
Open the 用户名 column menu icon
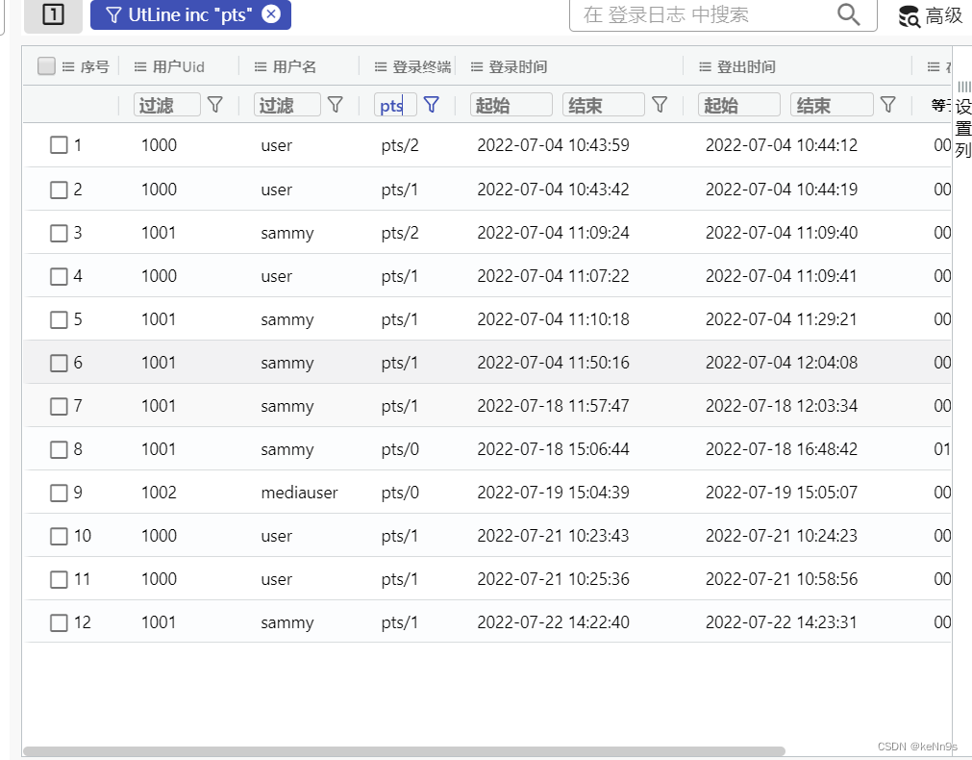(x=261, y=67)
